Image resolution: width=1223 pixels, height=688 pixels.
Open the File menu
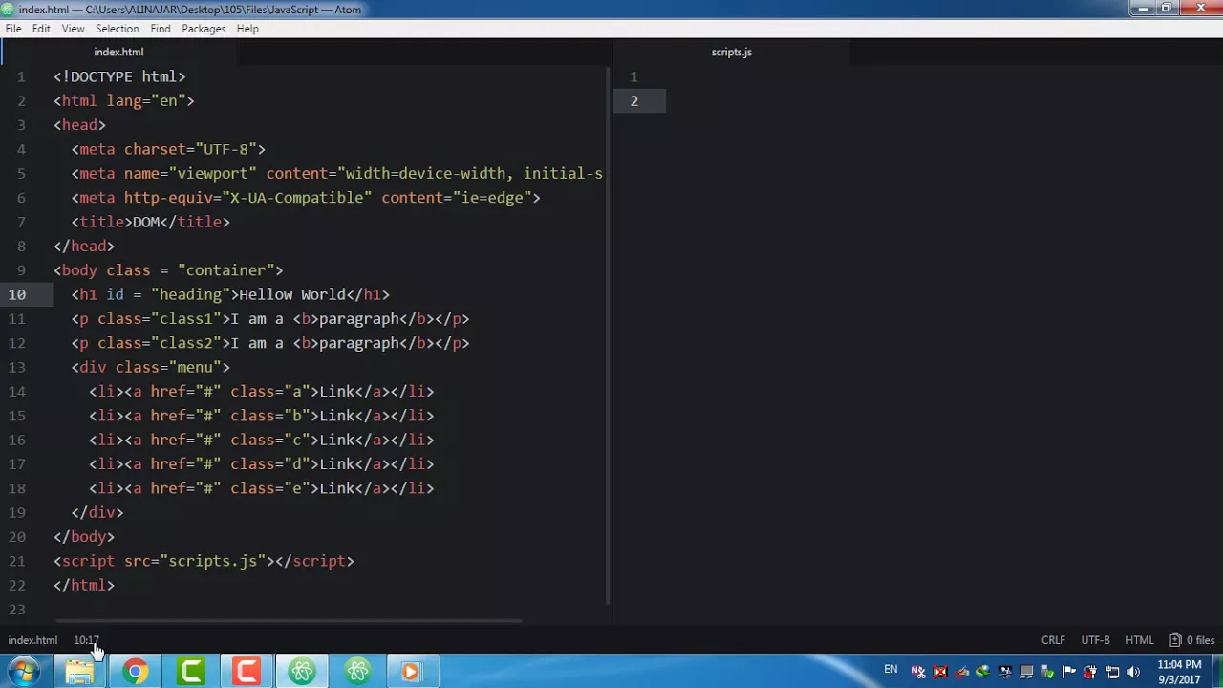(13, 29)
